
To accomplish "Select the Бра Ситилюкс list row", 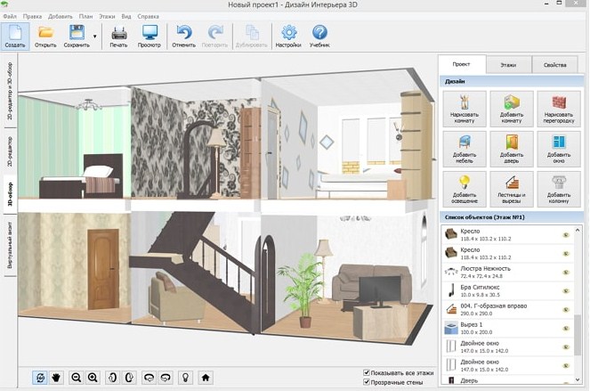I will pos(507,291).
